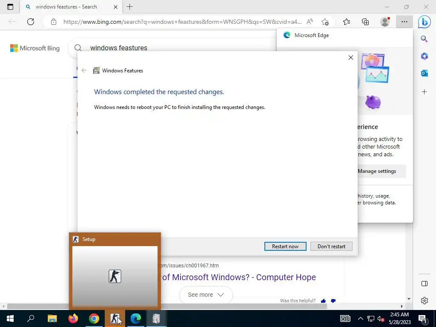
Task: Open the sidebar Search icon
Action: tap(424, 39)
